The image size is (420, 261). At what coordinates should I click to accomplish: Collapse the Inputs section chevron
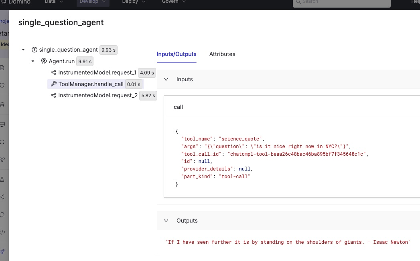click(166, 79)
